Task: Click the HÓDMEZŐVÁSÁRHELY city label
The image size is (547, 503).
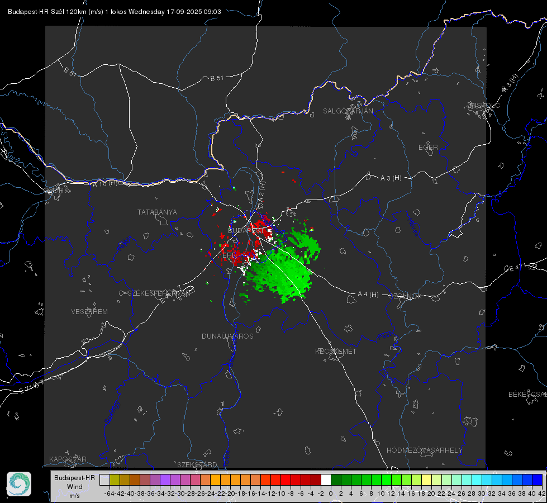Action: pyautogui.click(x=424, y=450)
